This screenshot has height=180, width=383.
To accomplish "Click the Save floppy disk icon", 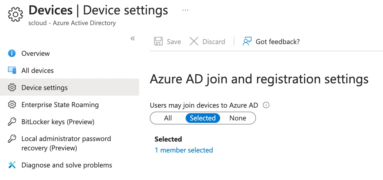I will (x=158, y=41).
